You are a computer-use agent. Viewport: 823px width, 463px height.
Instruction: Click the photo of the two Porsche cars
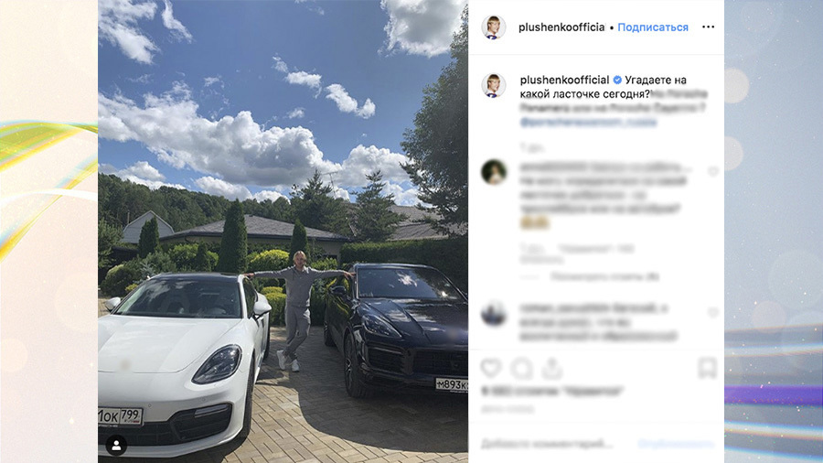pos(283,231)
